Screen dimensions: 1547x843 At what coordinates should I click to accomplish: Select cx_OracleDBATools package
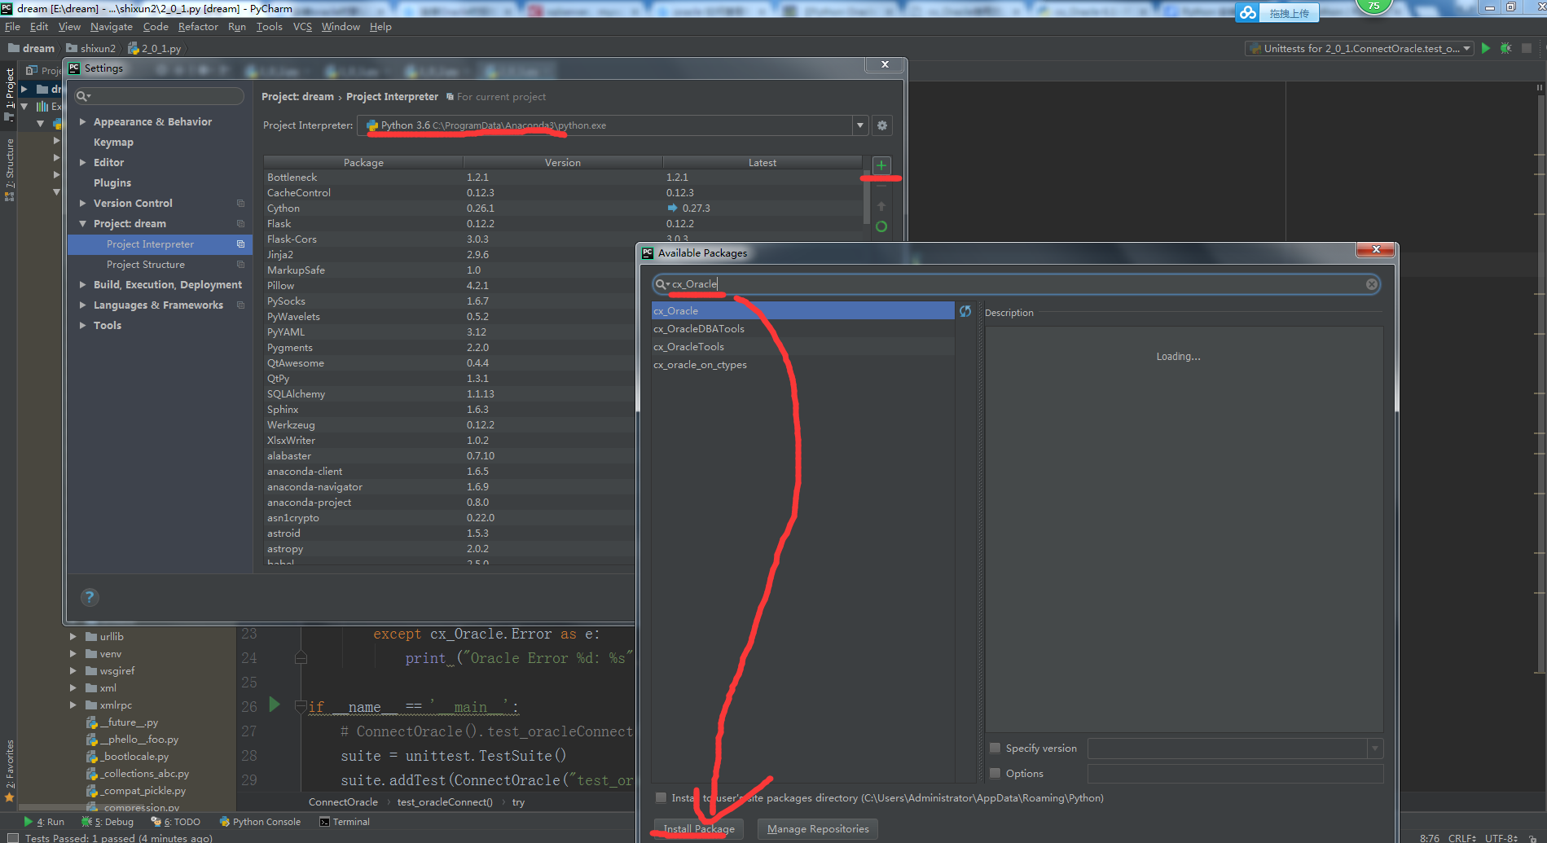[802, 329]
